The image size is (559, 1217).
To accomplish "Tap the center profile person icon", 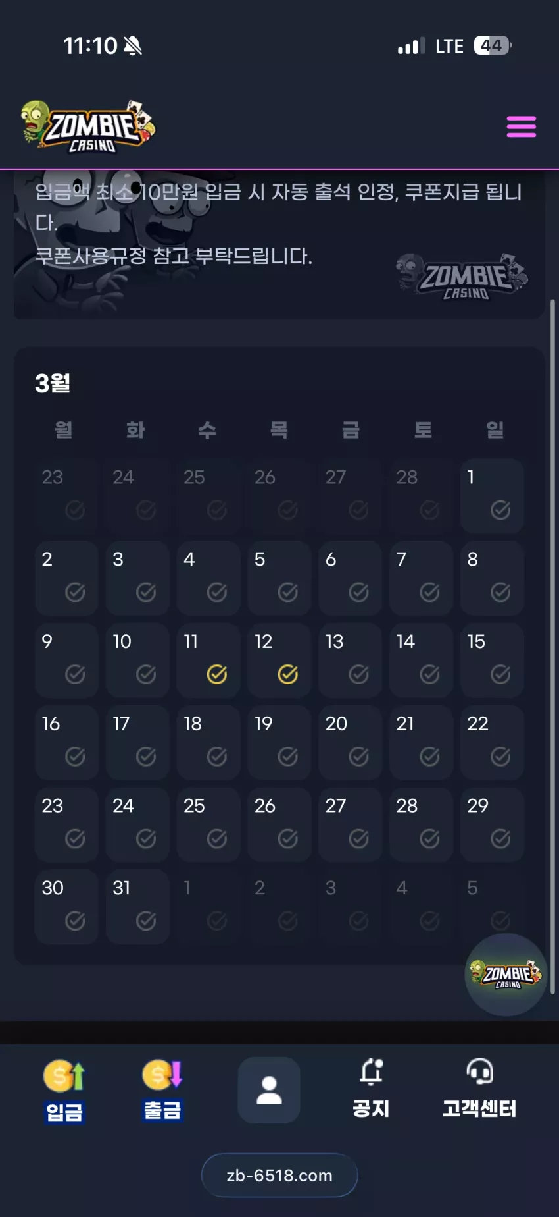I will (x=269, y=1090).
